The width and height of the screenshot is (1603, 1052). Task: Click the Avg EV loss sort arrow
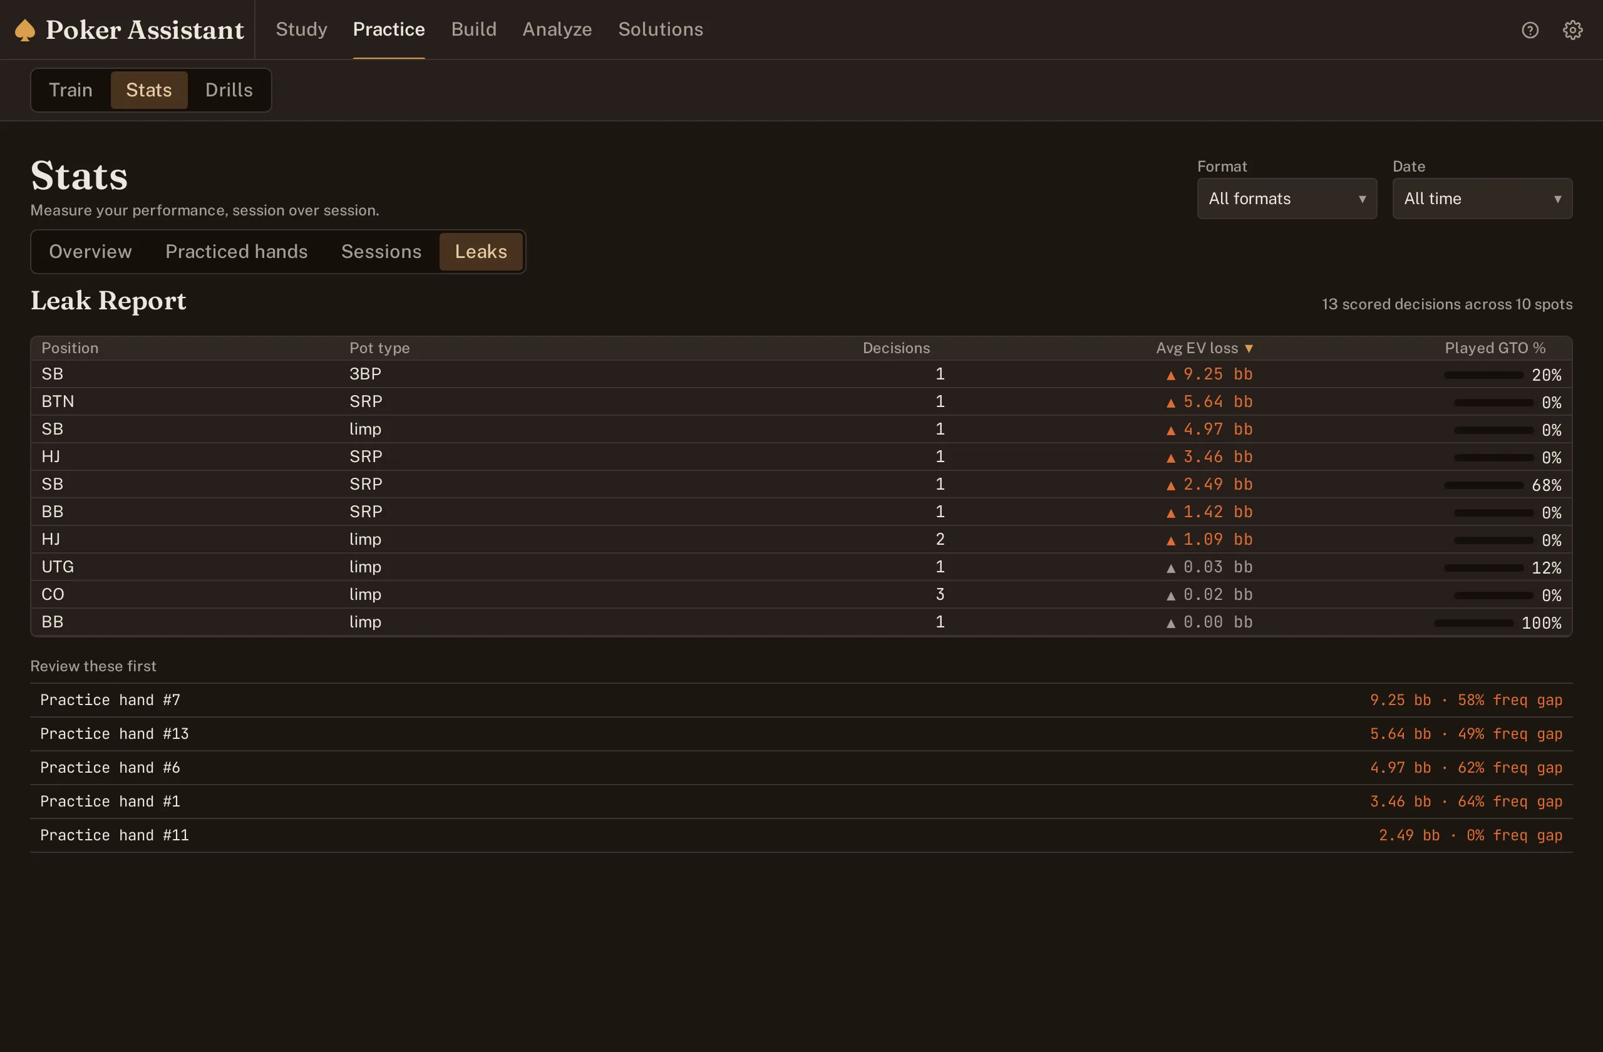click(1248, 348)
